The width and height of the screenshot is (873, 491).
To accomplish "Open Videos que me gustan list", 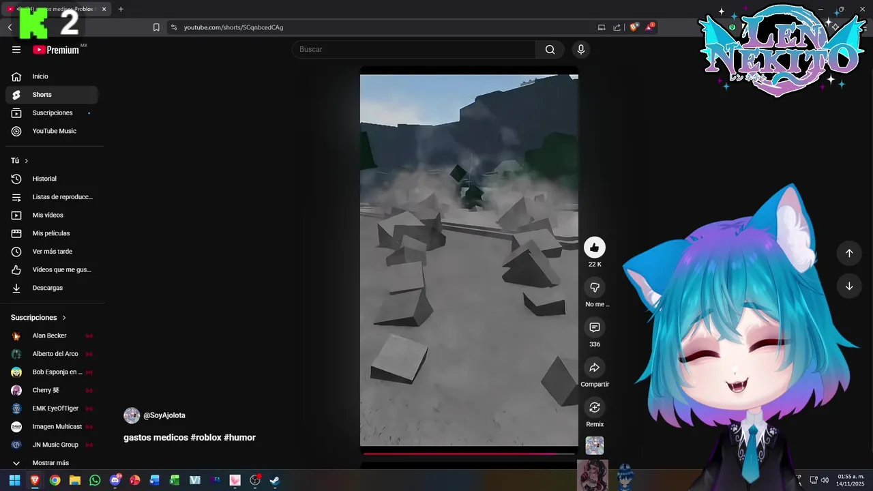I will click(x=52, y=269).
